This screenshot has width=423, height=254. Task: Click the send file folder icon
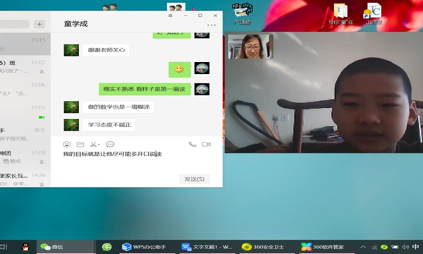(80, 145)
